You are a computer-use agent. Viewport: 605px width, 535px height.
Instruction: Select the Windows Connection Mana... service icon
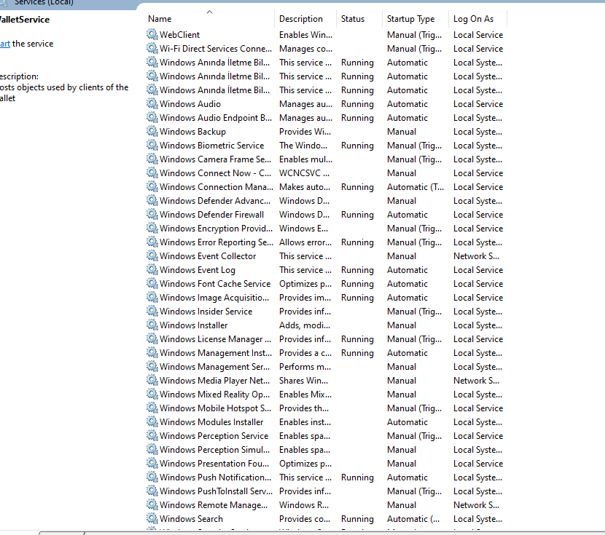[x=152, y=187]
